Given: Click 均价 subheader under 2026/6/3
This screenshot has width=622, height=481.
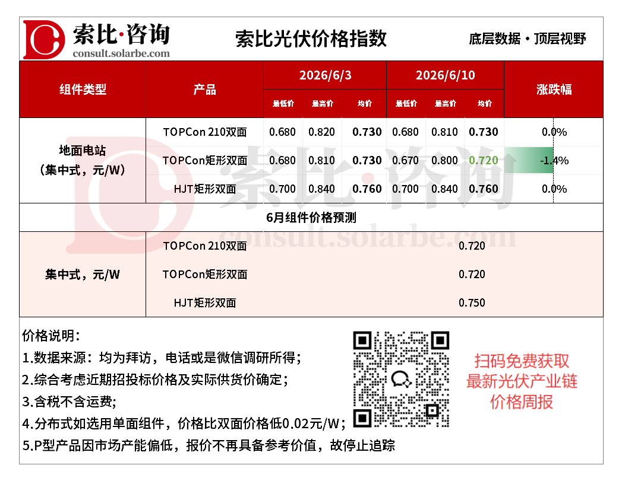Looking at the screenshot, I should (x=365, y=104).
